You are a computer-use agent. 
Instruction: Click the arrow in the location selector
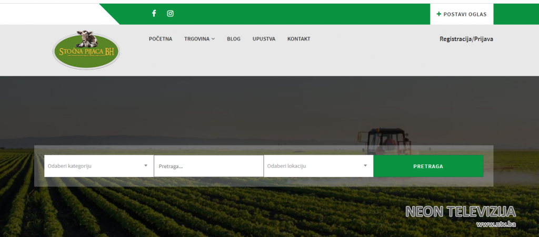[365, 166]
